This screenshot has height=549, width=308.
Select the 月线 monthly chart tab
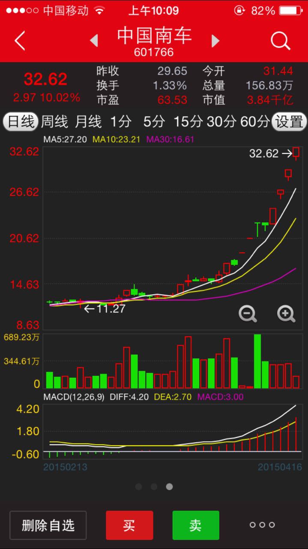tap(88, 121)
